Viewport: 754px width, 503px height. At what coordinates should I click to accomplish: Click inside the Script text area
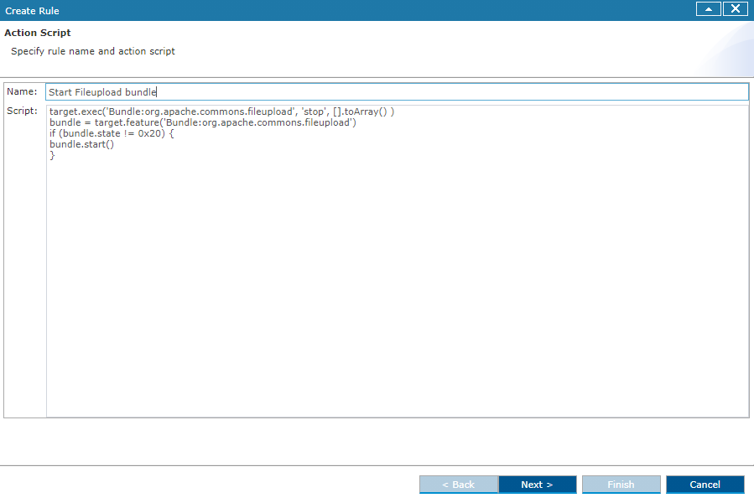pyautogui.click(x=398, y=261)
